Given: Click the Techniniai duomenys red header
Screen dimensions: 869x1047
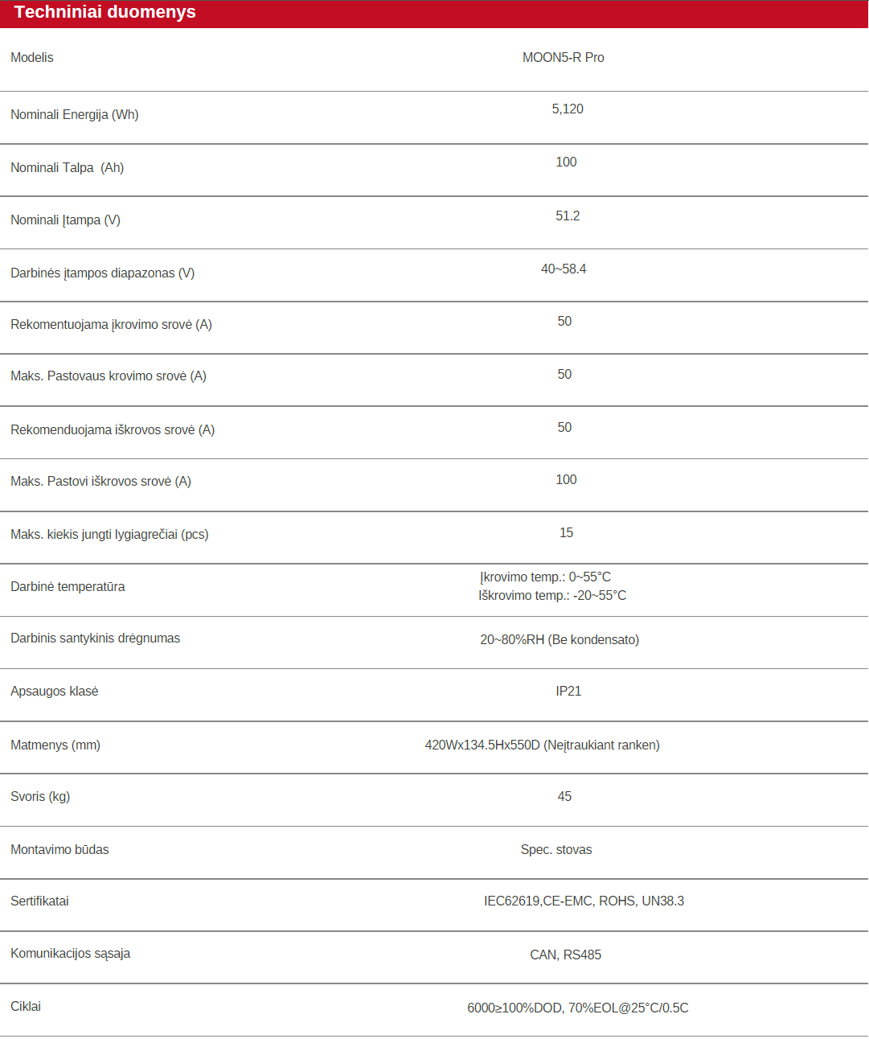Looking at the screenshot, I should [x=434, y=14].
